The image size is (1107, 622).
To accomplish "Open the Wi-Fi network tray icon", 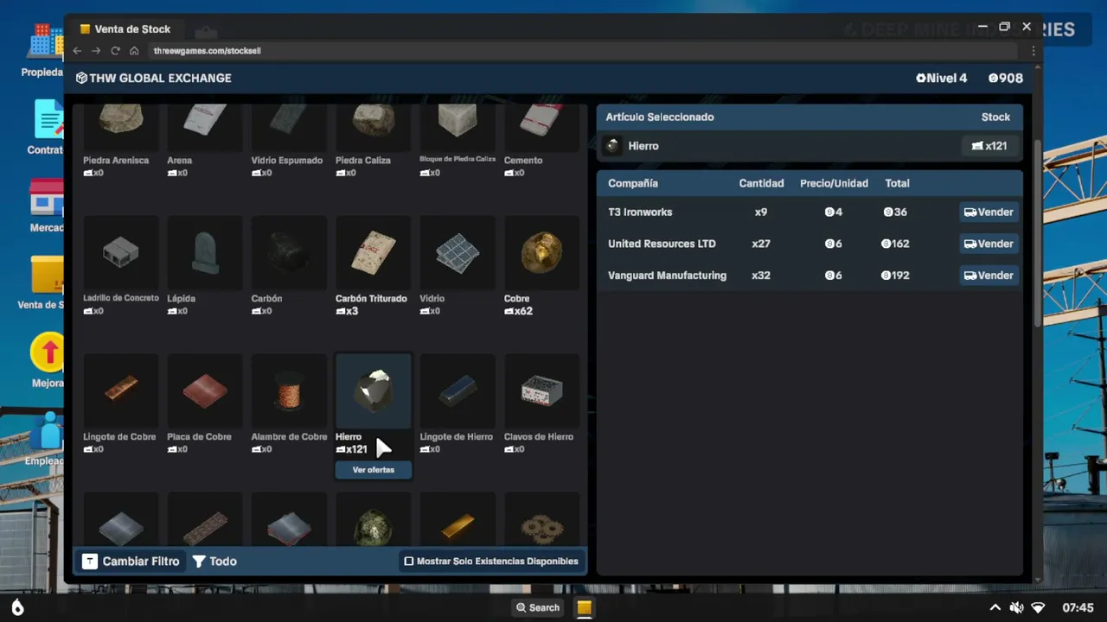I will (1039, 607).
